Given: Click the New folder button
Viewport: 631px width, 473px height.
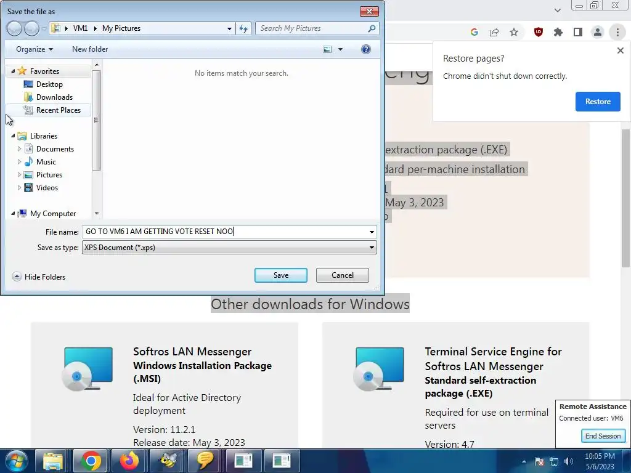Looking at the screenshot, I should (90, 49).
